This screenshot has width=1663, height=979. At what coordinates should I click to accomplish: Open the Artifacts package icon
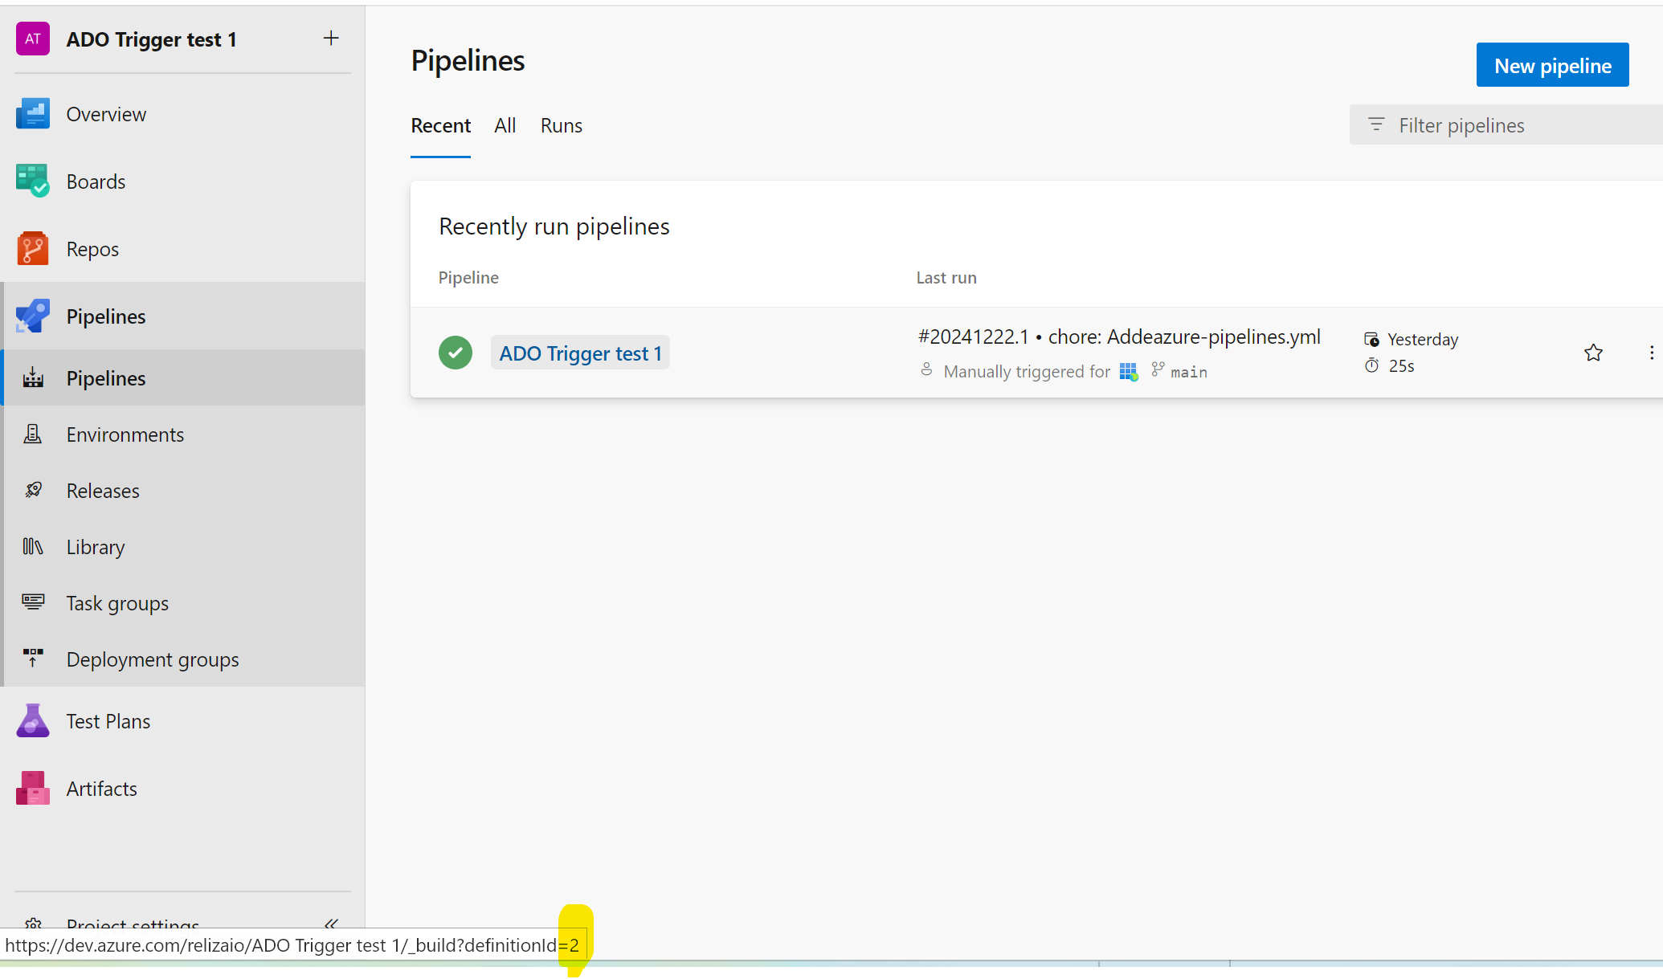coord(33,789)
